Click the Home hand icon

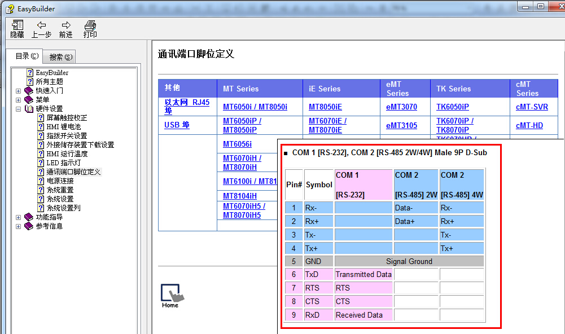click(172, 296)
